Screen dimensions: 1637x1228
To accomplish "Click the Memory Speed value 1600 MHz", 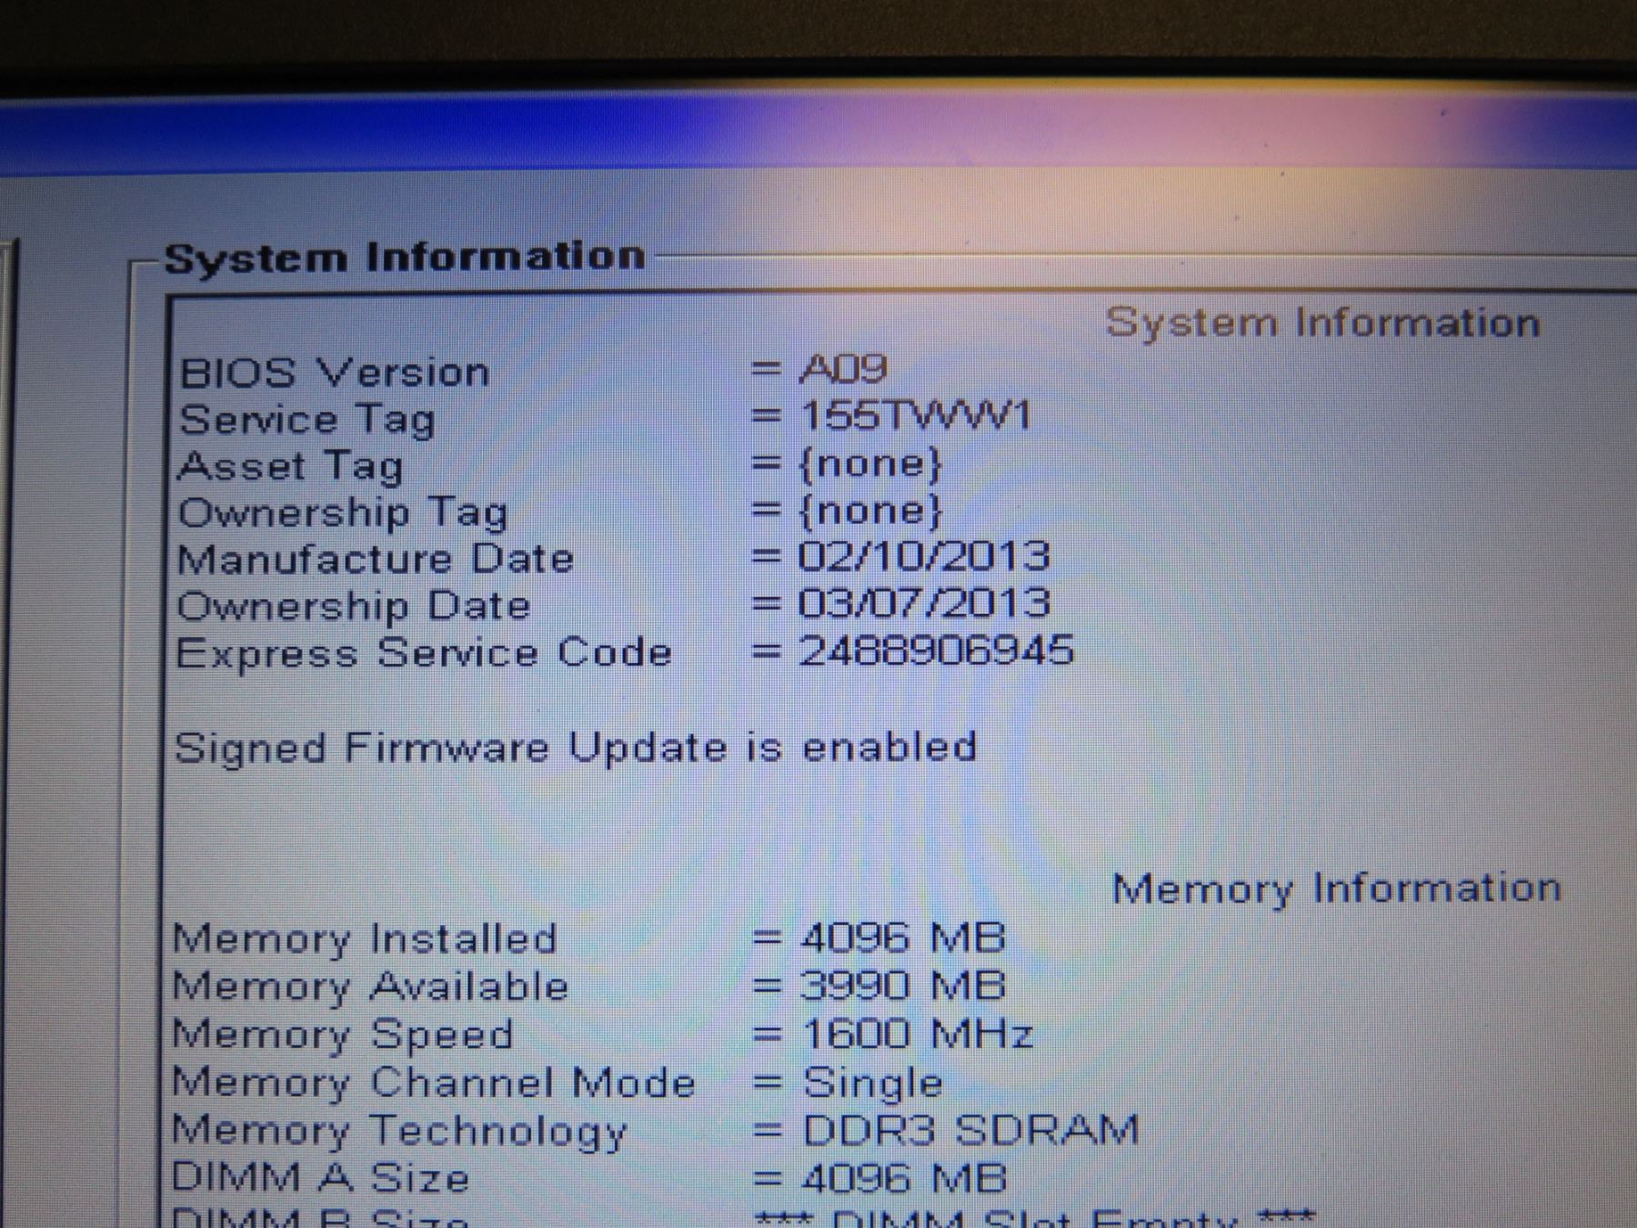I will pyautogui.click(x=917, y=1034).
